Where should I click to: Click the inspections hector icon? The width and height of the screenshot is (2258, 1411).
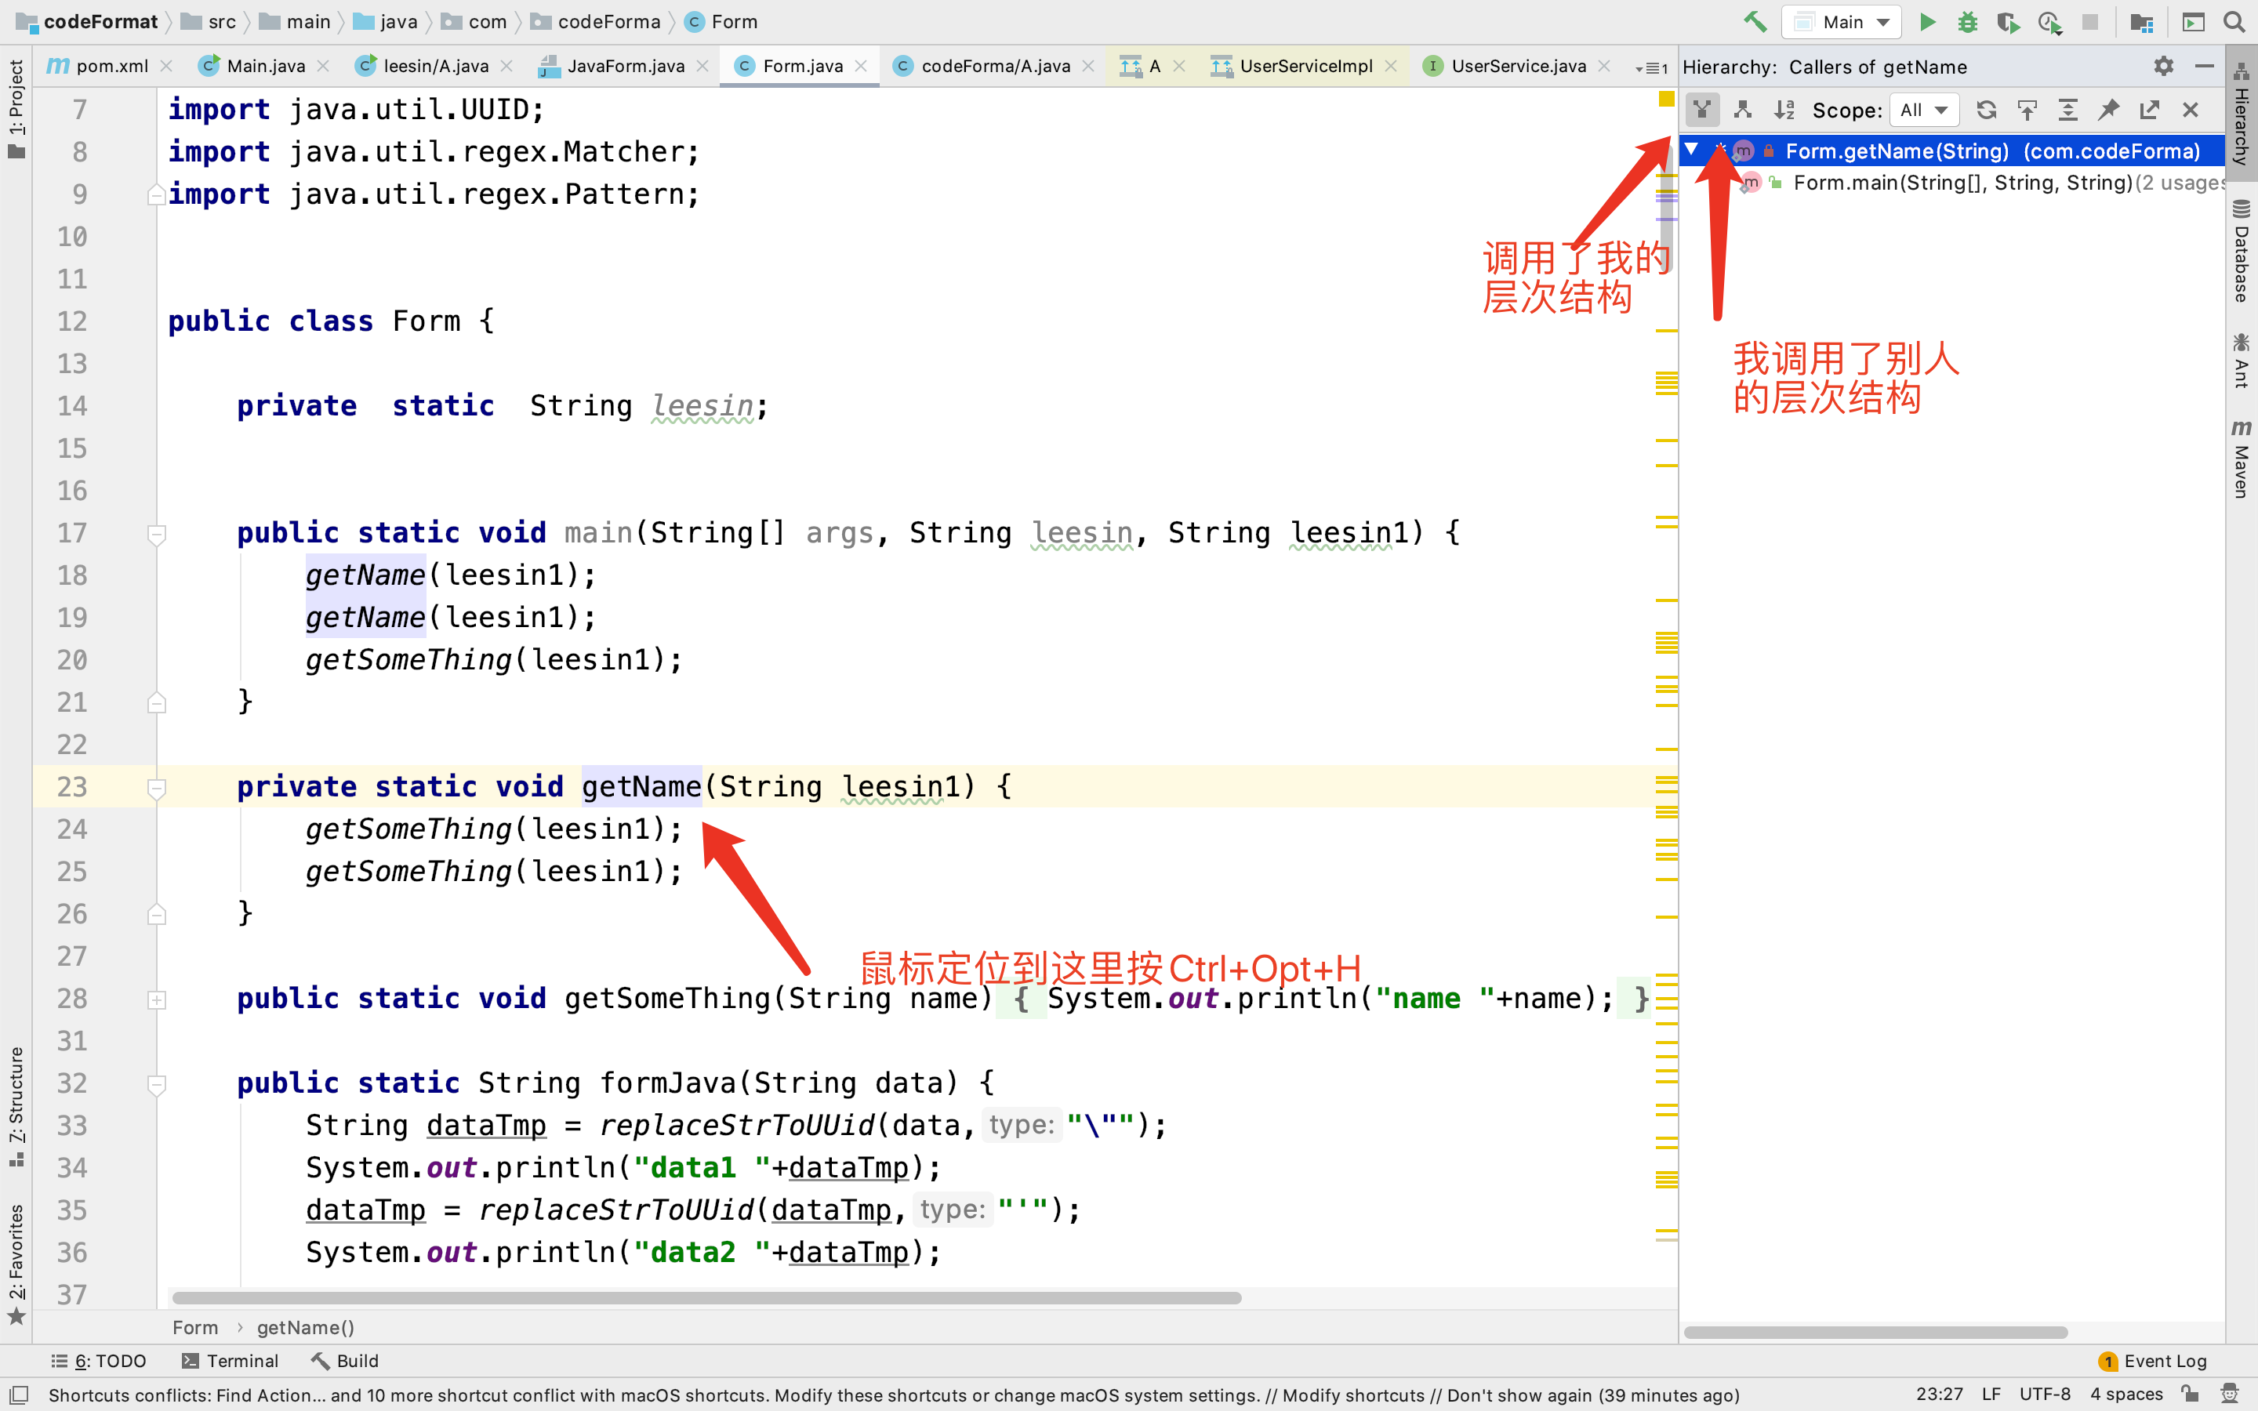tap(2229, 1395)
